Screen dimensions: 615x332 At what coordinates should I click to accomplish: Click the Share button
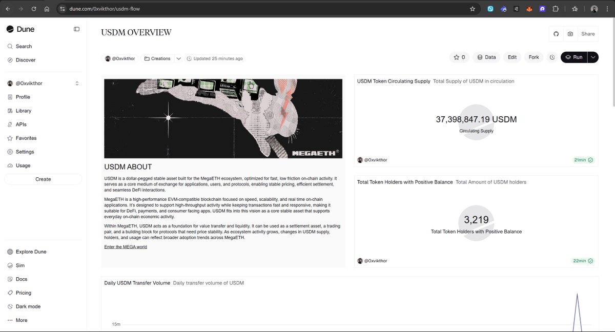click(x=588, y=34)
